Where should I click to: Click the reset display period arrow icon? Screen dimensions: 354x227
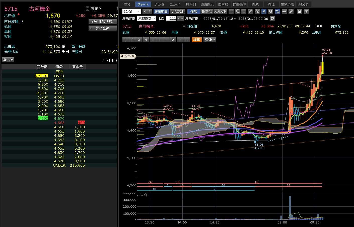(272, 18)
